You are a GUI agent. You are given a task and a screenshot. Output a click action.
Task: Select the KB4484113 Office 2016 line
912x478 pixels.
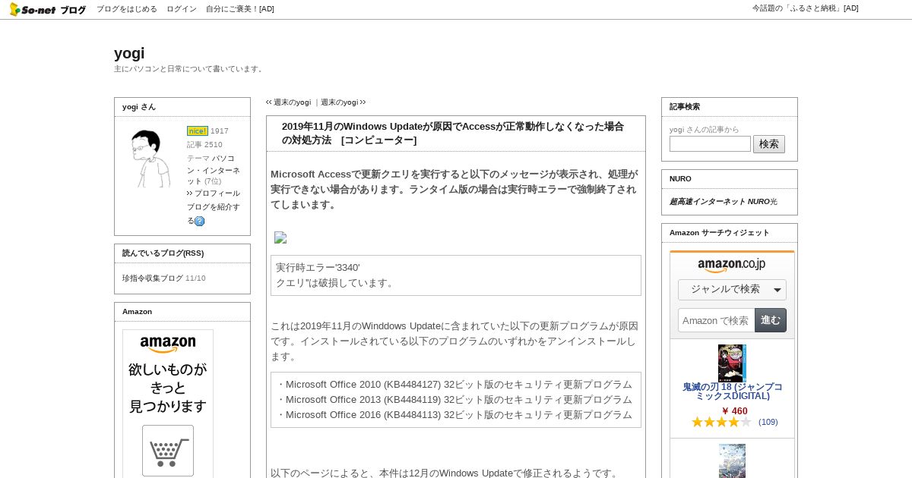click(454, 415)
